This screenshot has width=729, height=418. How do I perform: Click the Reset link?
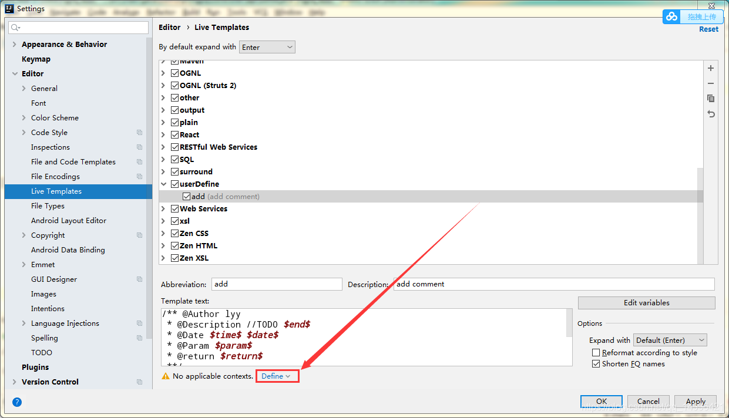[708, 29]
